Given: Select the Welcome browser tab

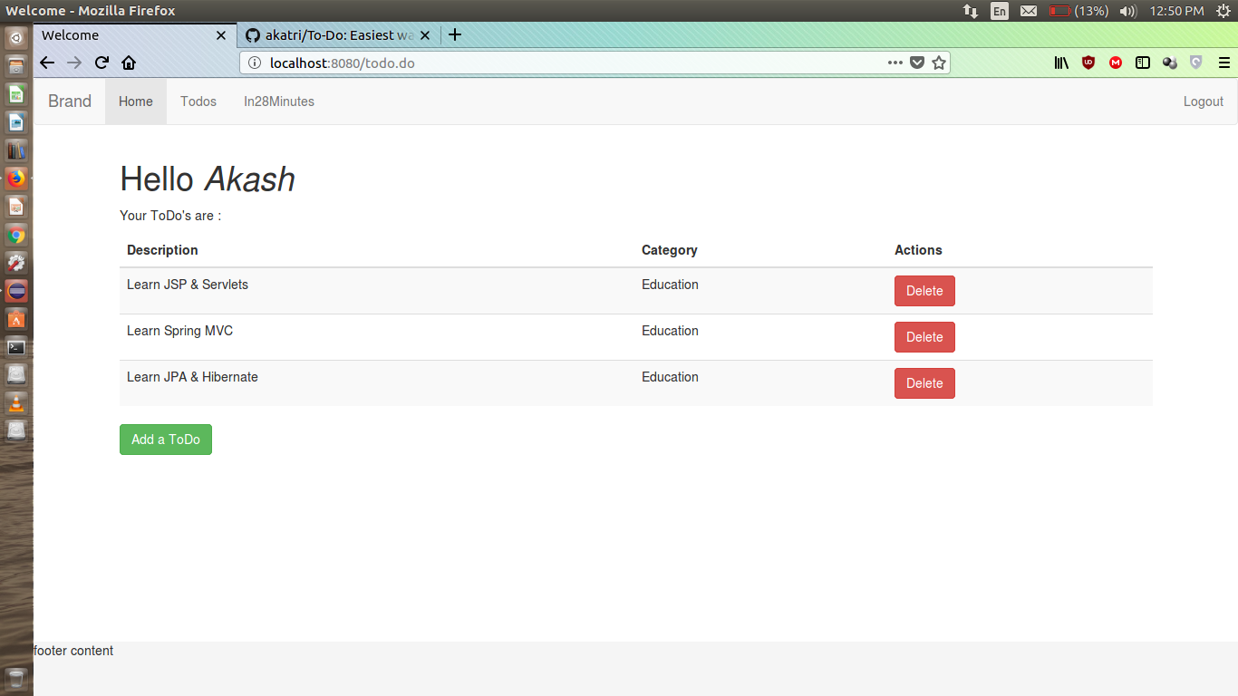Looking at the screenshot, I should coord(135,35).
